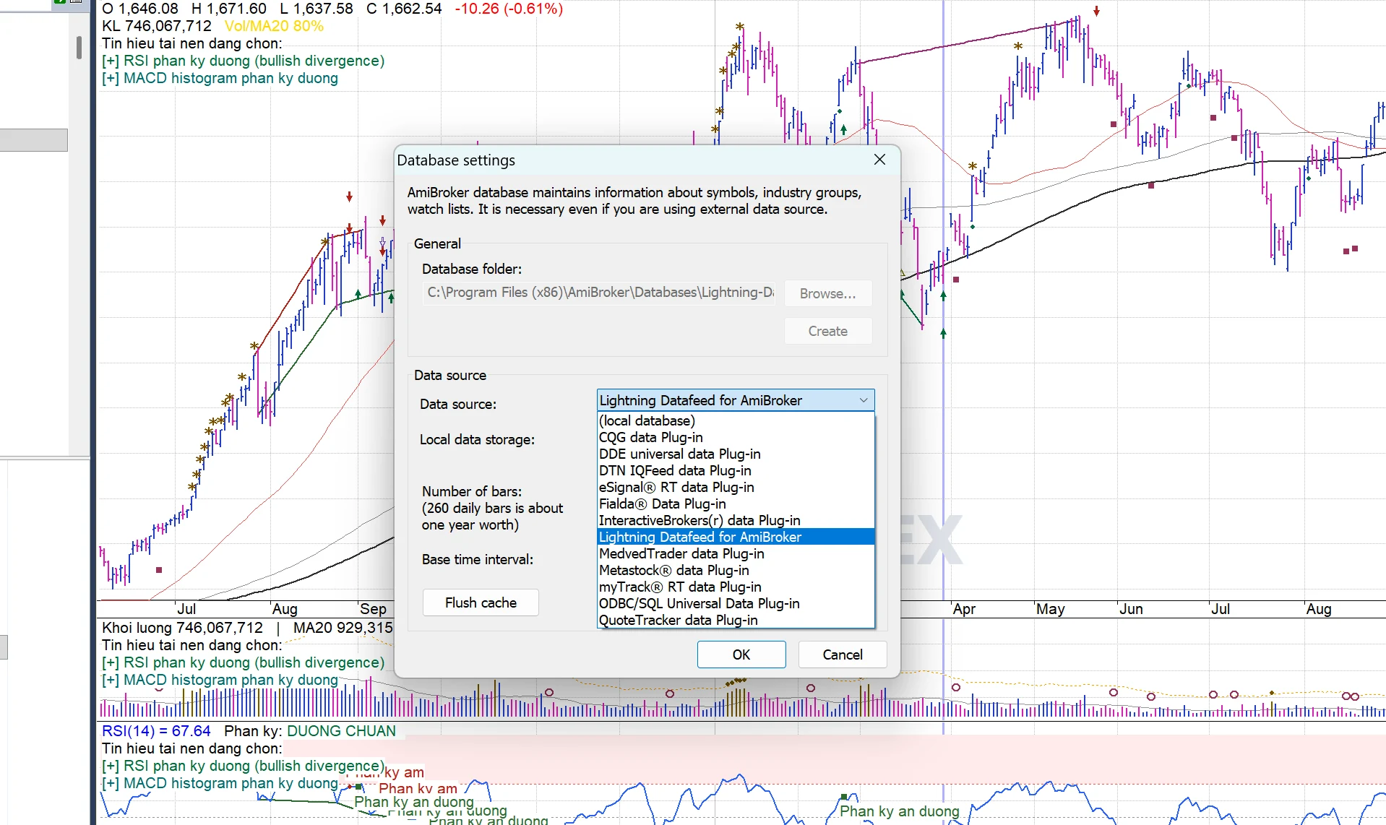Screen dimensions: 1386x825
Task: Close the Database settings dialog
Action: coord(879,160)
